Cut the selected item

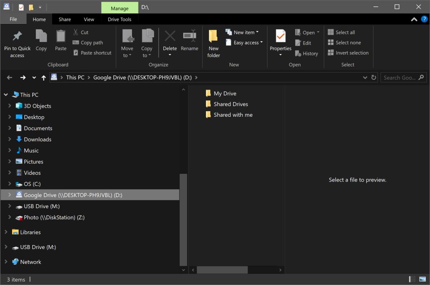(81, 32)
